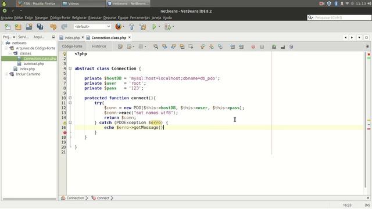The image size is (372, 209).
Task: Open the Navegar menu
Action: point(41,17)
